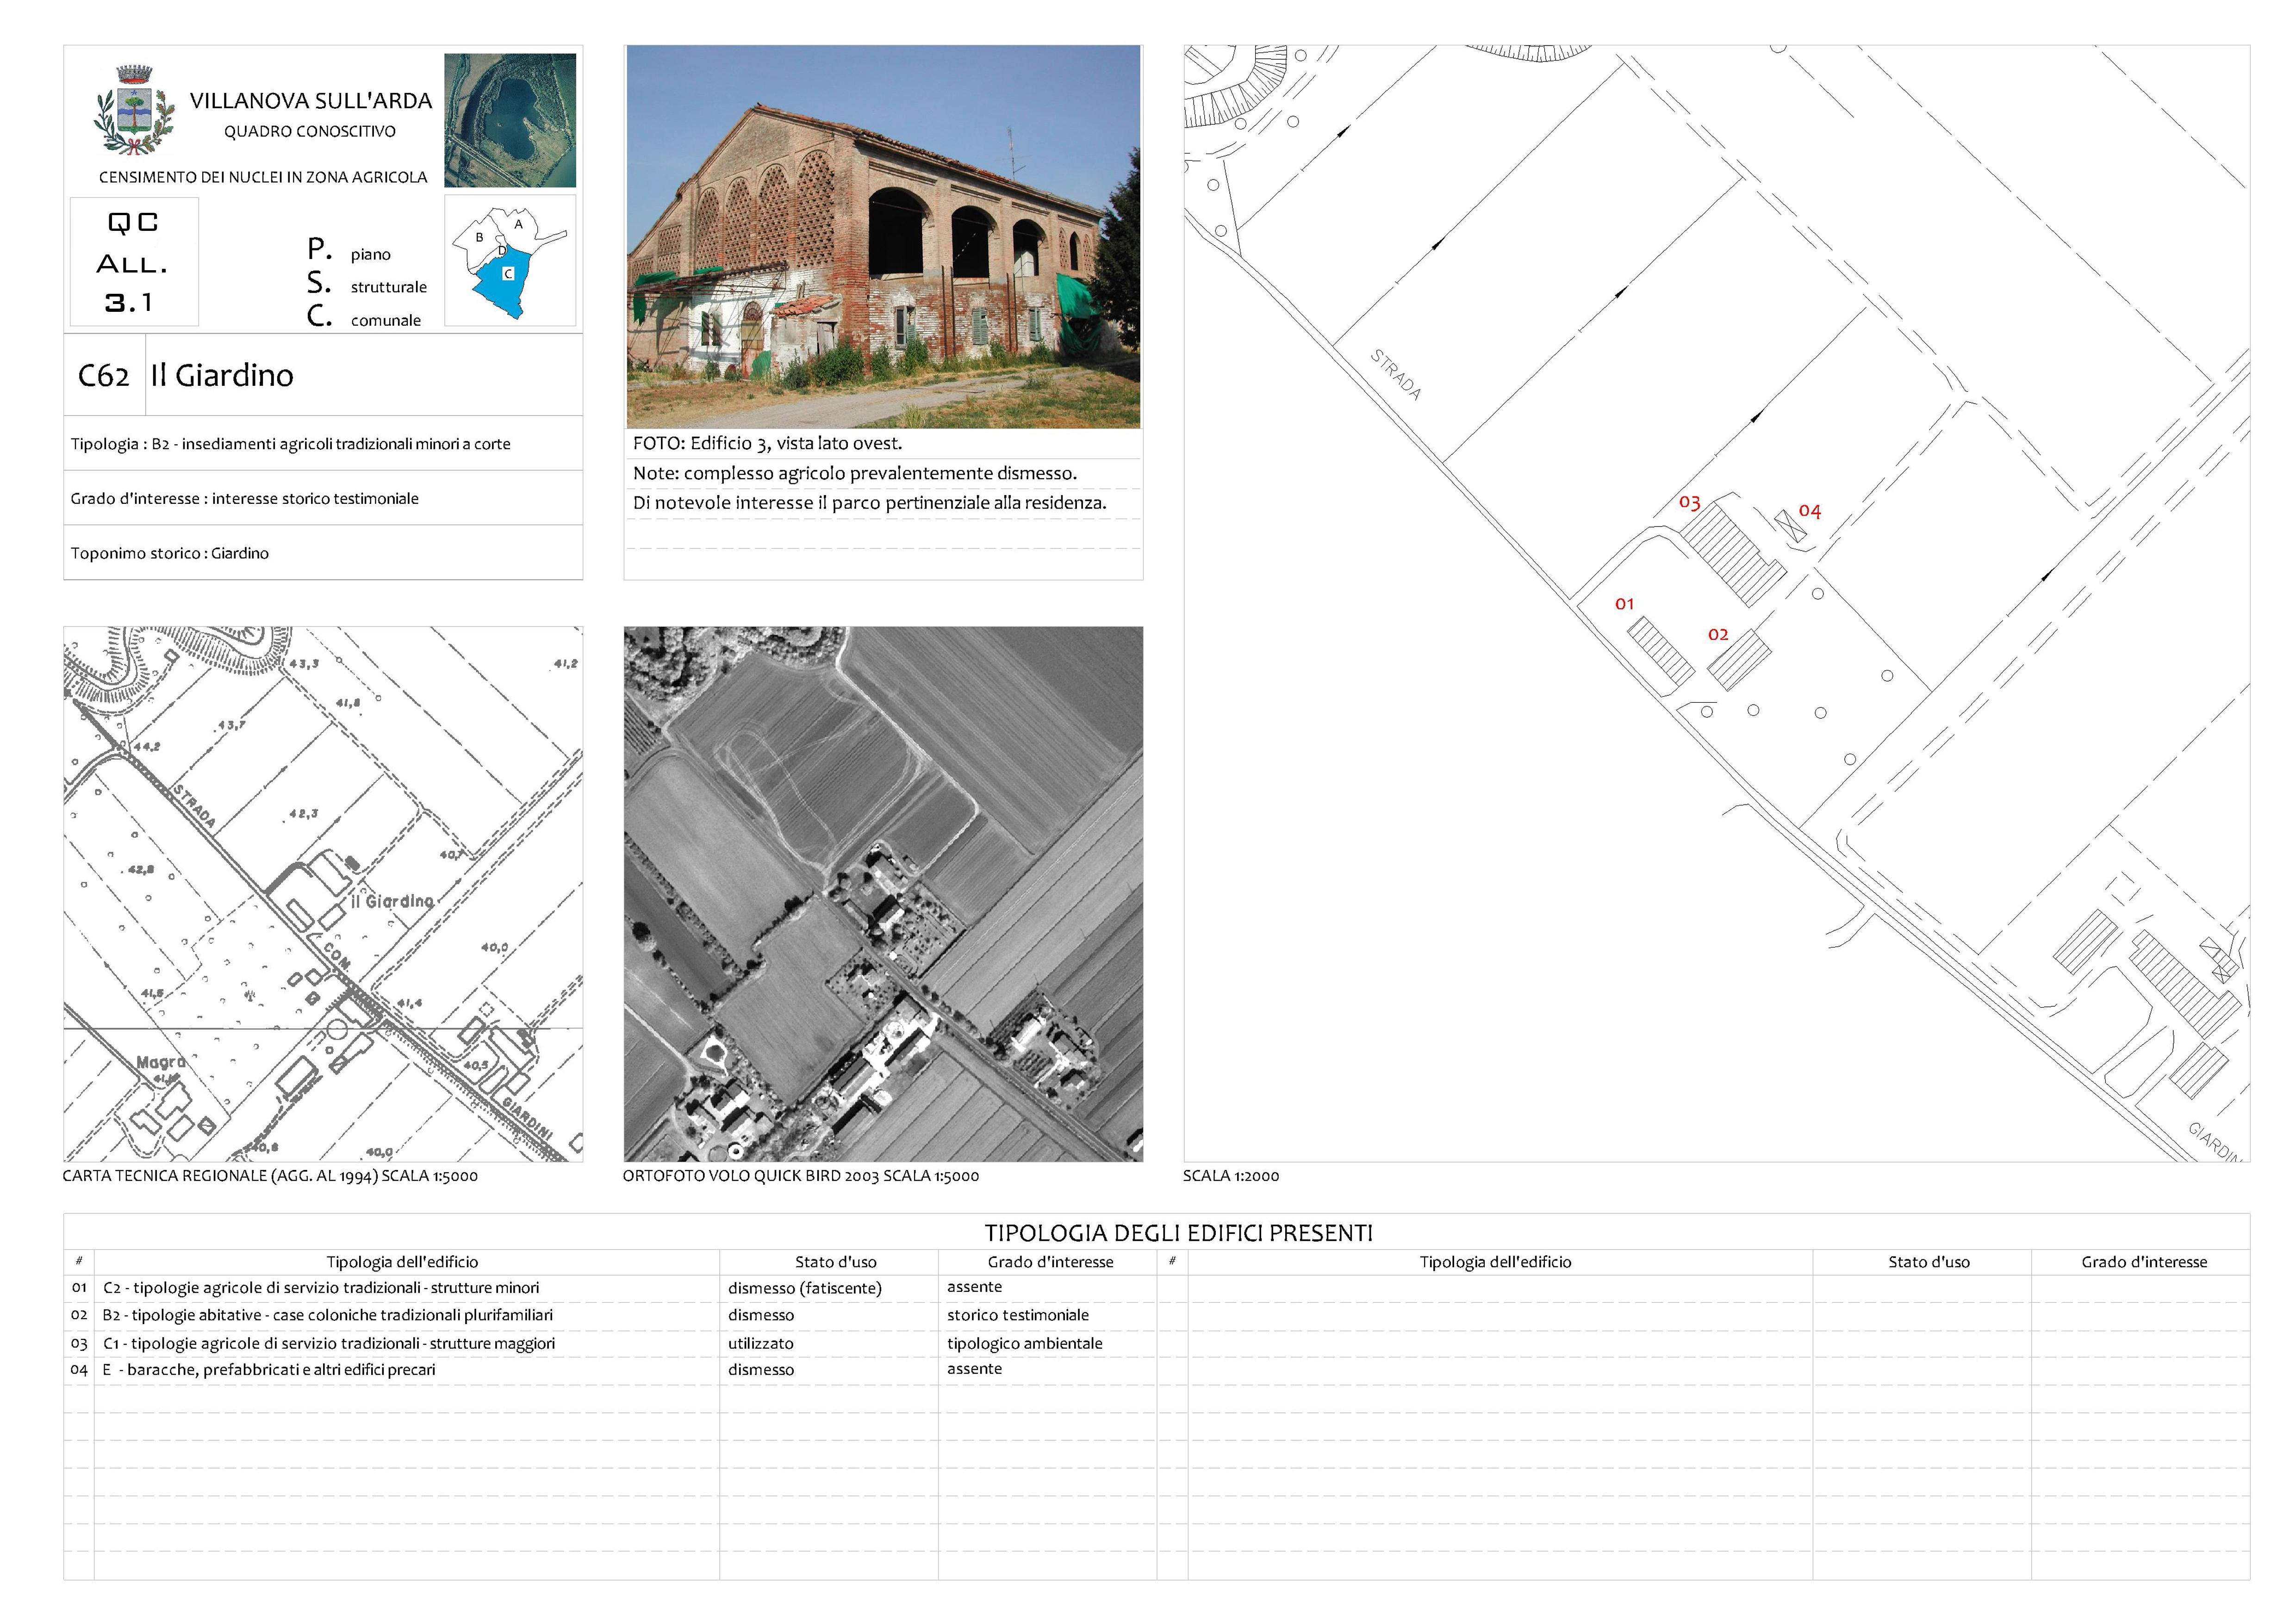Click the building photo of Edificio 3
Image resolution: width=2296 pixels, height=1623 pixels.
pos(883,237)
